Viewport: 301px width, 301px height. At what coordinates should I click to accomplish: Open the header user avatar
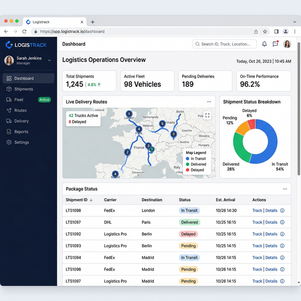[x=287, y=44]
